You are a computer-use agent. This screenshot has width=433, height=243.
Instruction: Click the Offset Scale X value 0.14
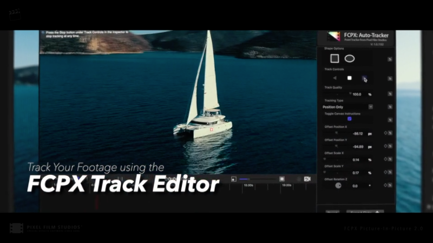click(356, 160)
